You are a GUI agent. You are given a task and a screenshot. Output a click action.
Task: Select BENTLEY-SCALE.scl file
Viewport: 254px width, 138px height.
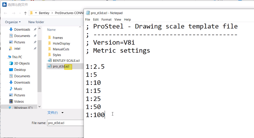coord(66,60)
